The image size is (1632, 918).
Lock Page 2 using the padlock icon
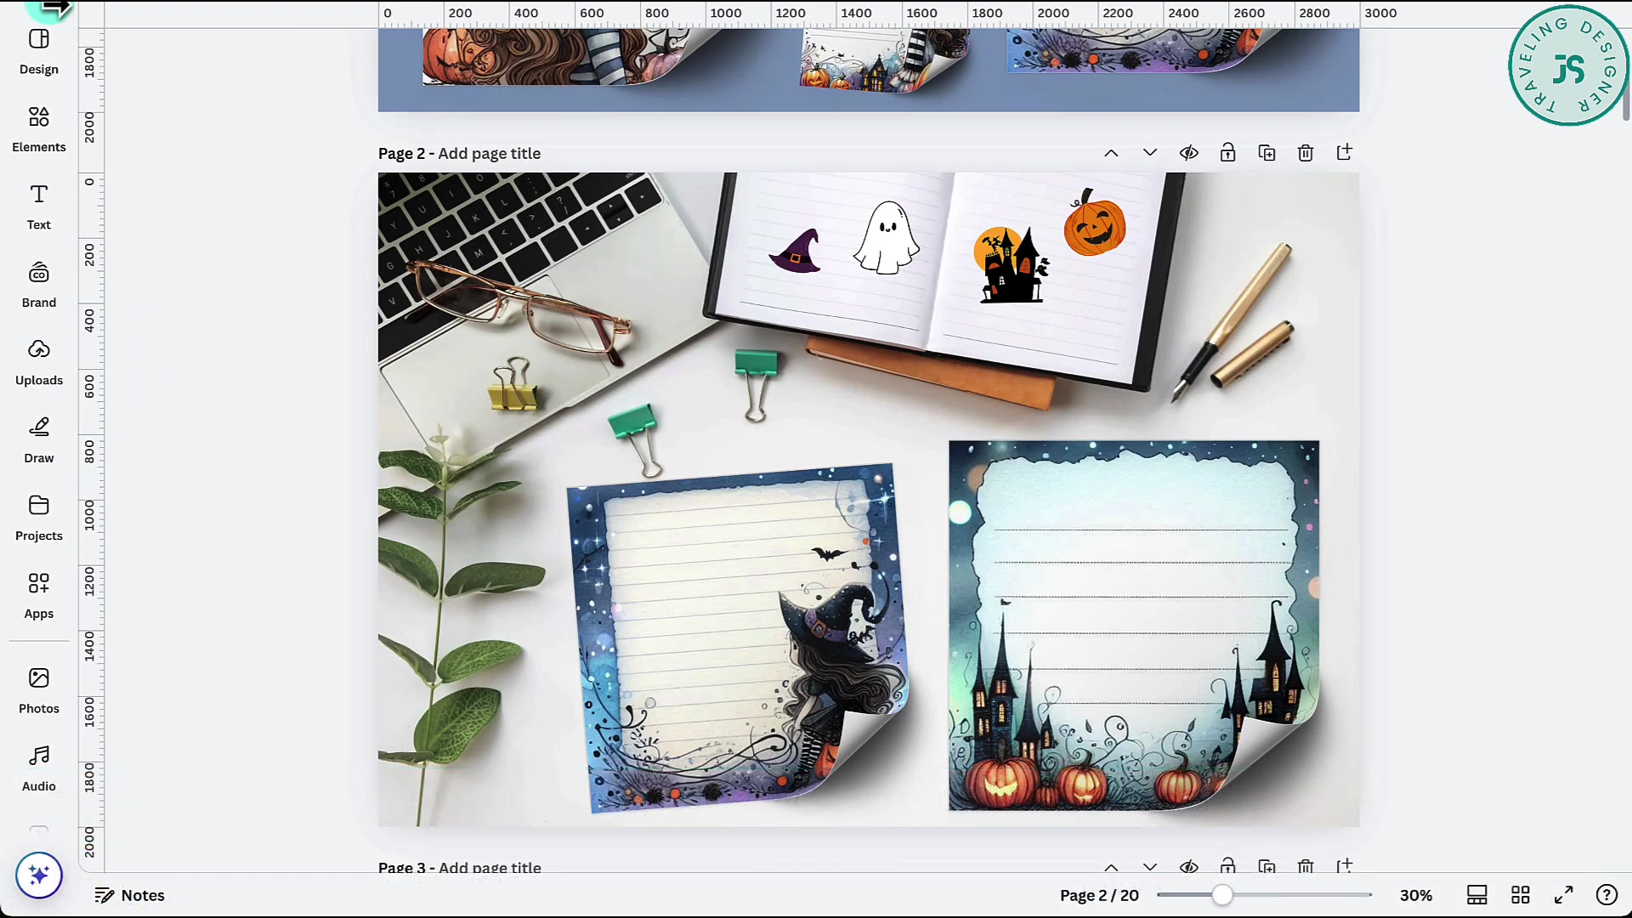[1227, 152]
